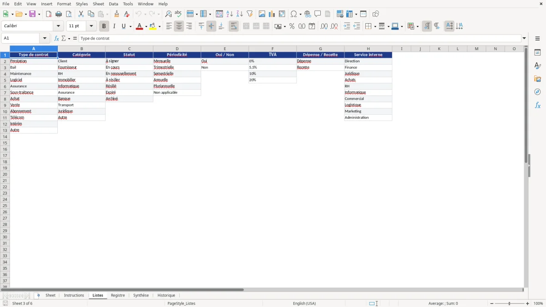Insert Chart via toolbar icon

coord(272,14)
